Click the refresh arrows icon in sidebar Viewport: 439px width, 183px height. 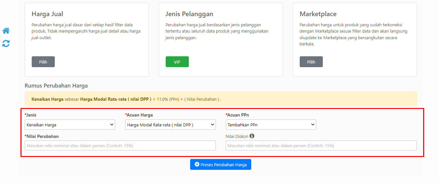6,43
